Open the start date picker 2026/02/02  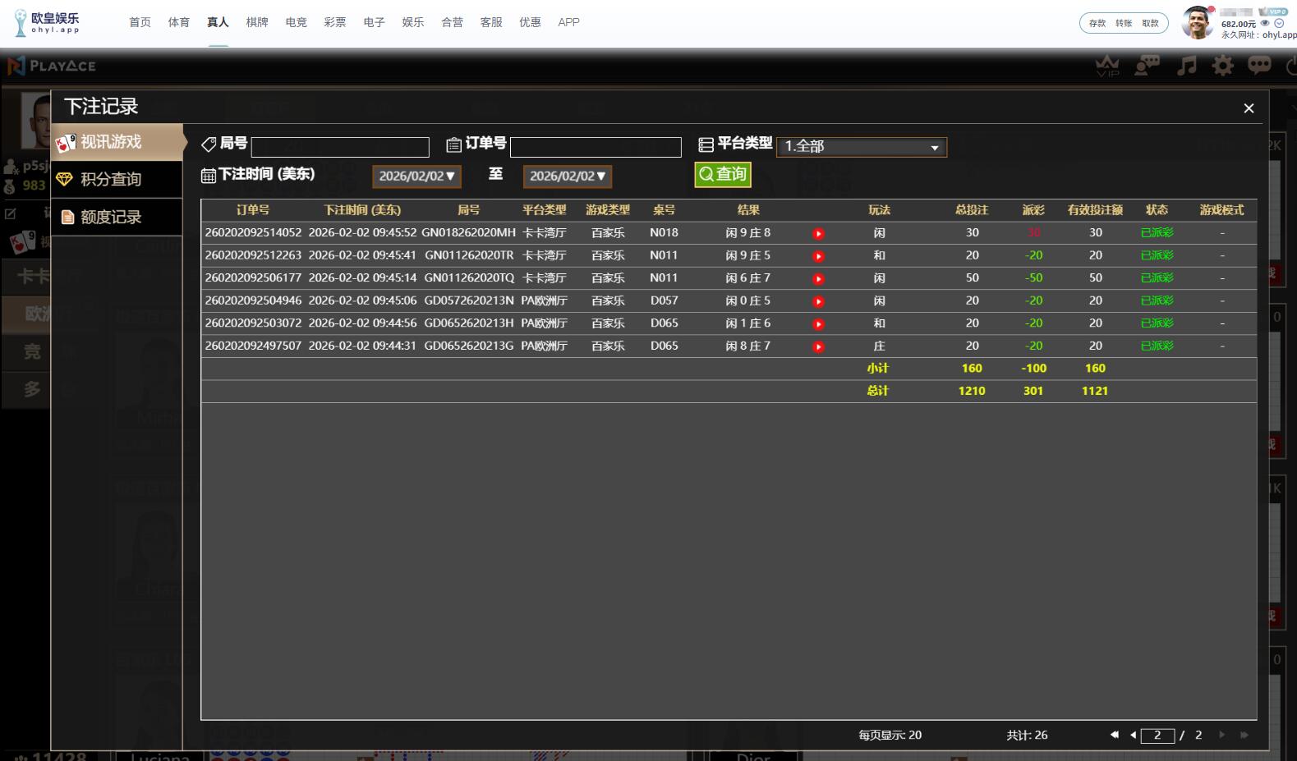click(x=416, y=176)
